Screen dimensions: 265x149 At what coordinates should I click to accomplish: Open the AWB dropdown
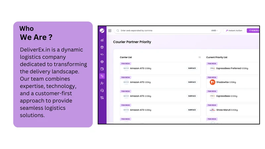[x=214, y=30]
